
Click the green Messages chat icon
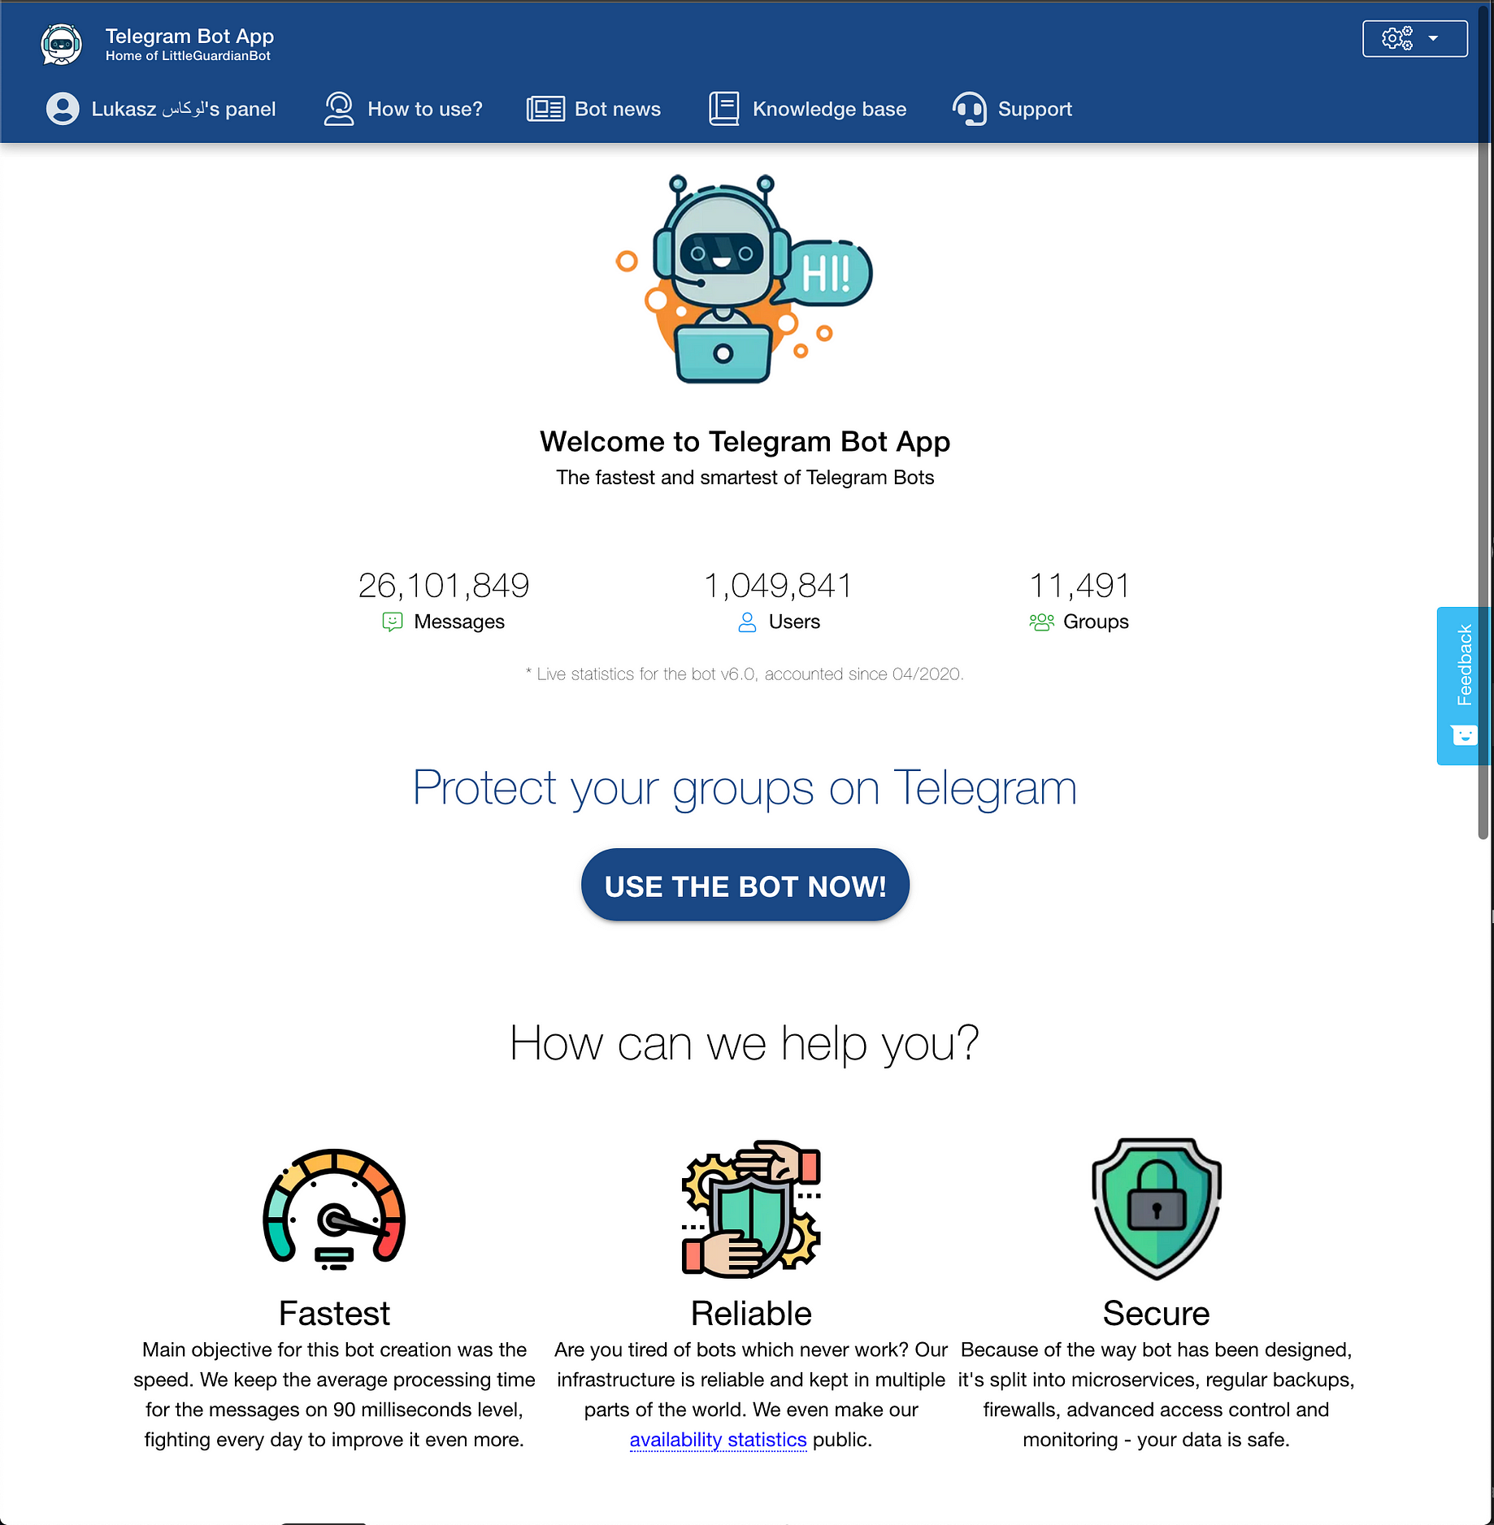(x=393, y=622)
